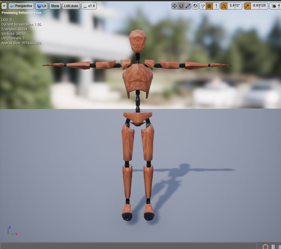The height and width of the screenshot is (249, 281).
Task: Open scale snap 0.03125 dropdown
Action: coord(259,6)
